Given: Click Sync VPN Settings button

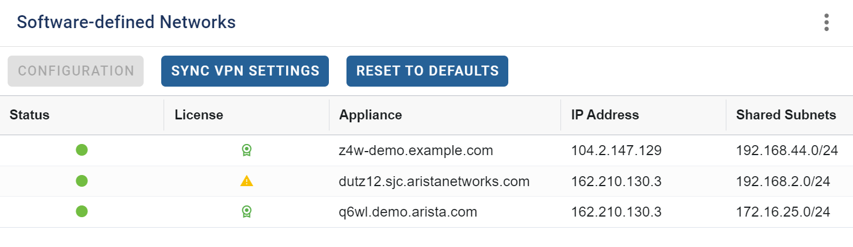Looking at the screenshot, I should click(245, 71).
